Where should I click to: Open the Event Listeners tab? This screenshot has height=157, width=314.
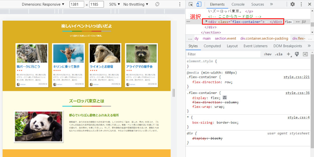pos(255,46)
